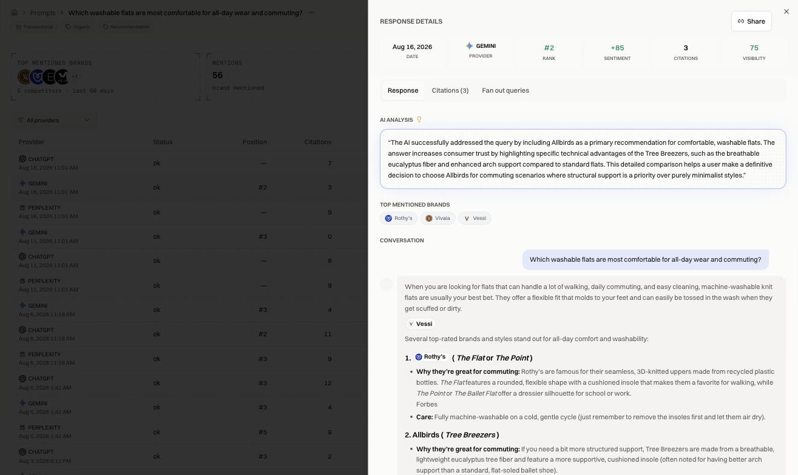
Task: Open the ellipsis menu beside the prompt title
Action: tap(311, 13)
